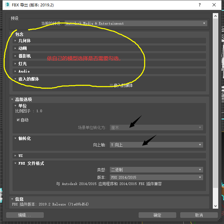Click the 3ds Max icon in title bar
Viewport: 224px width, 224px height.
(x=8, y=5)
